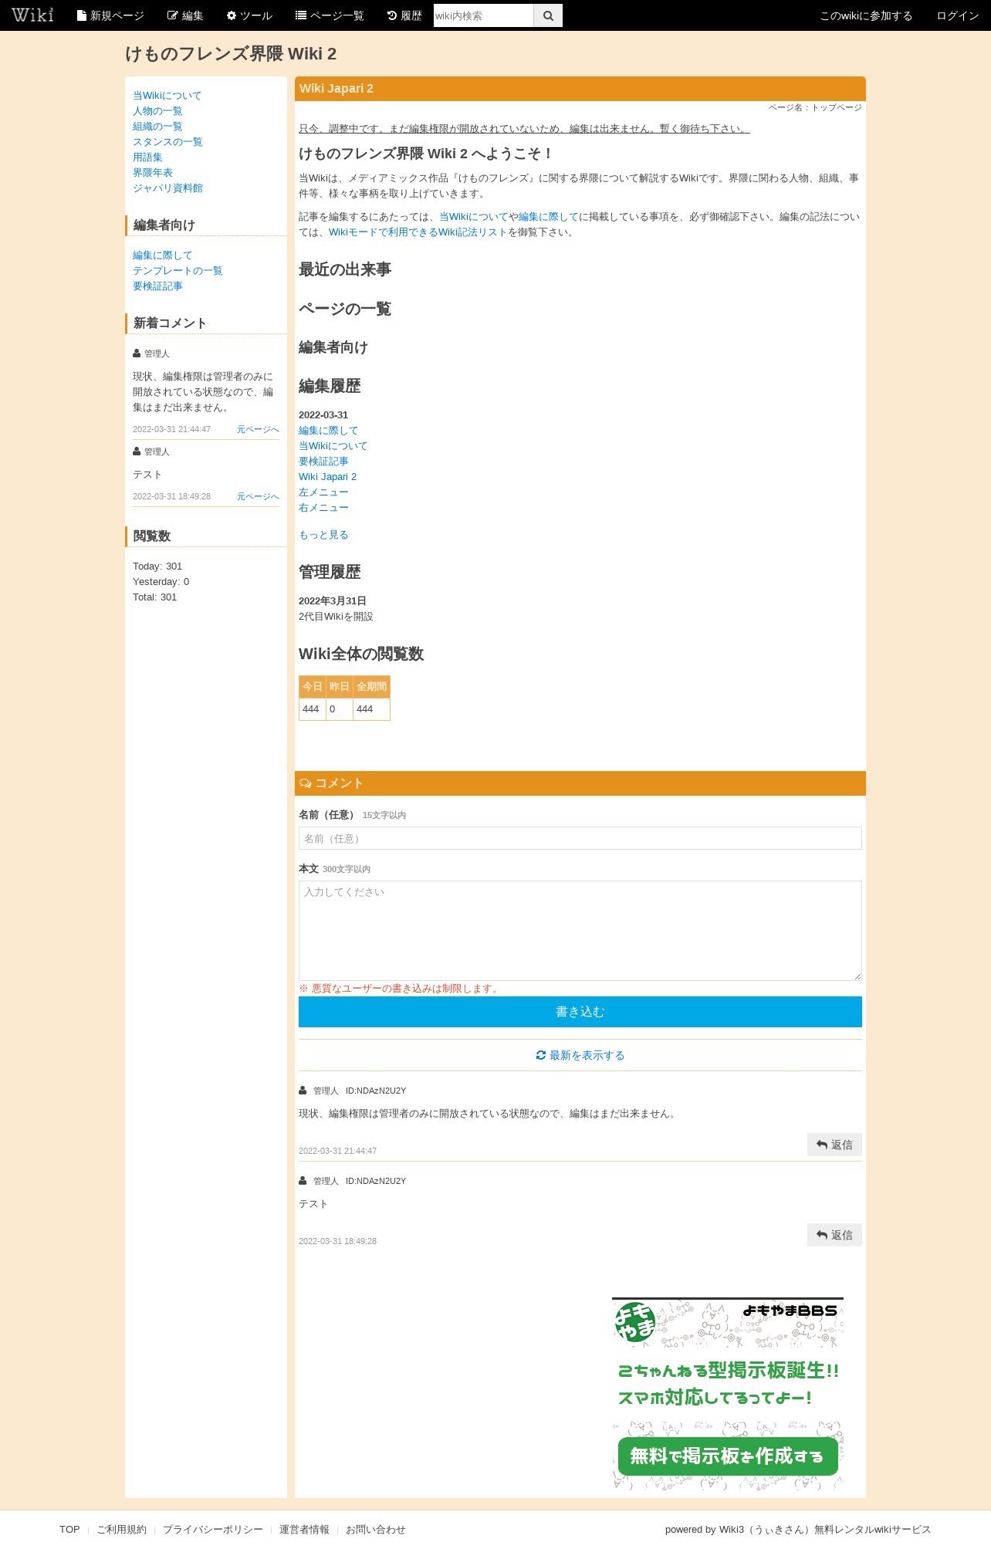This screenshot has width=991, height=1549.
Task: Click the 2代目Wikiを開設 text
Action: coord(336,617)
